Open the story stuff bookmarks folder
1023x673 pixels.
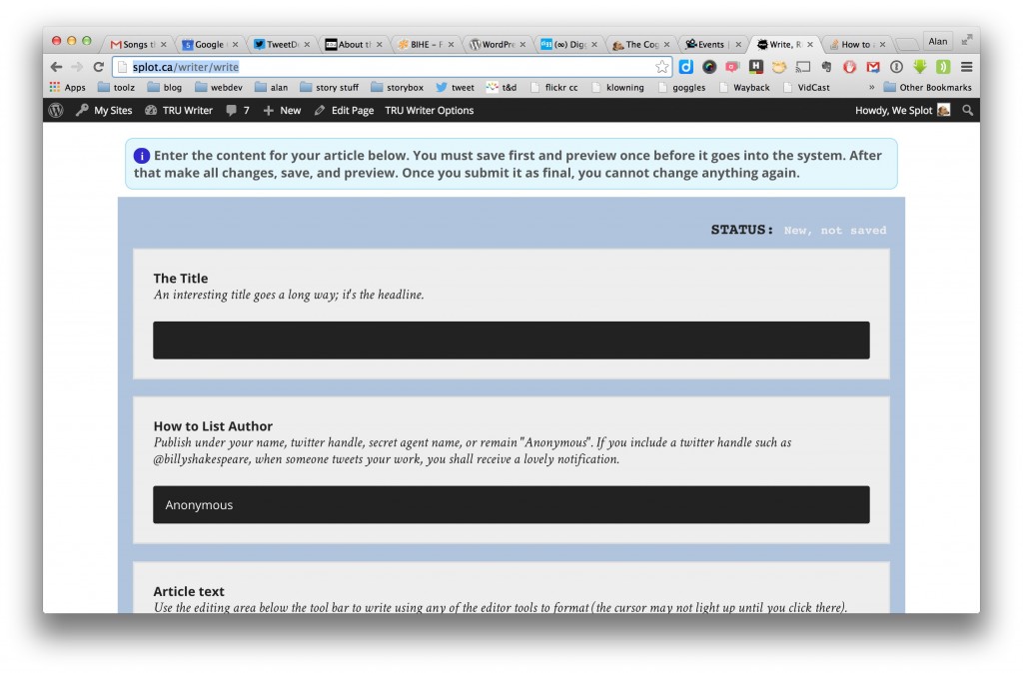click(x=330, y=88)
